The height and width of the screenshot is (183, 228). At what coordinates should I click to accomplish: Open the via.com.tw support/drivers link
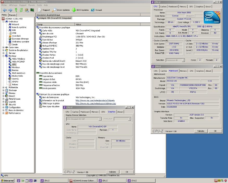(x=96, y=104)
